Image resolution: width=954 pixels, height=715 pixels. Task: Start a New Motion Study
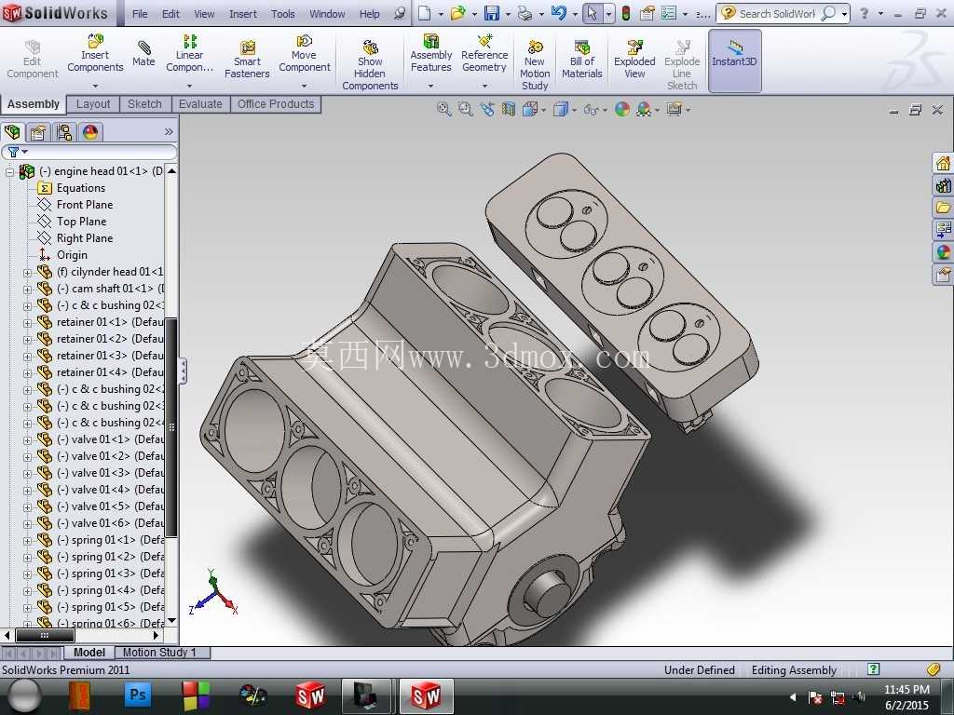coord(535,66)
